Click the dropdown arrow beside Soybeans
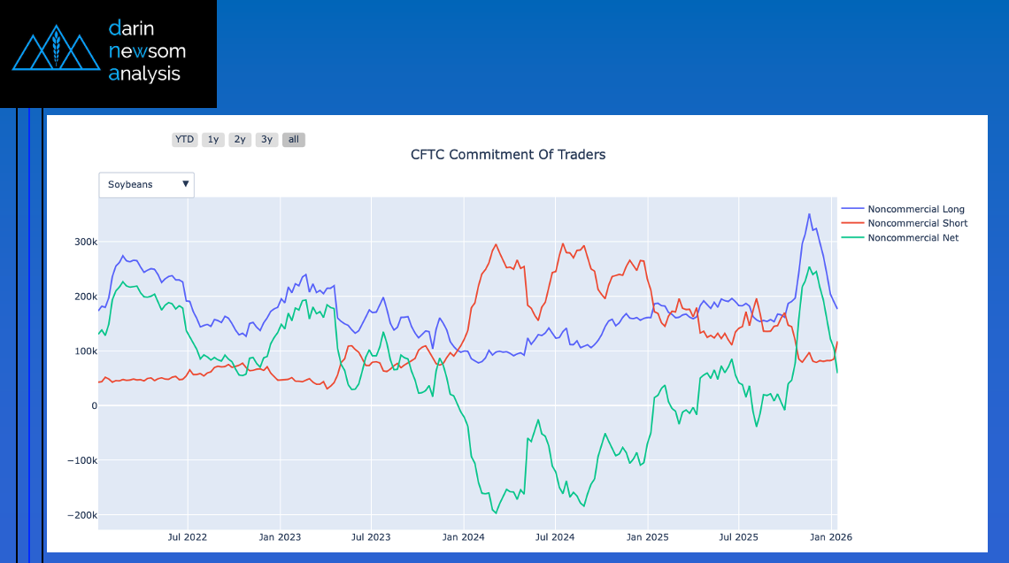 (185, 184)
